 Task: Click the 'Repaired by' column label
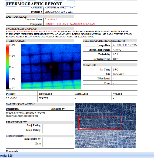[58, 109]
